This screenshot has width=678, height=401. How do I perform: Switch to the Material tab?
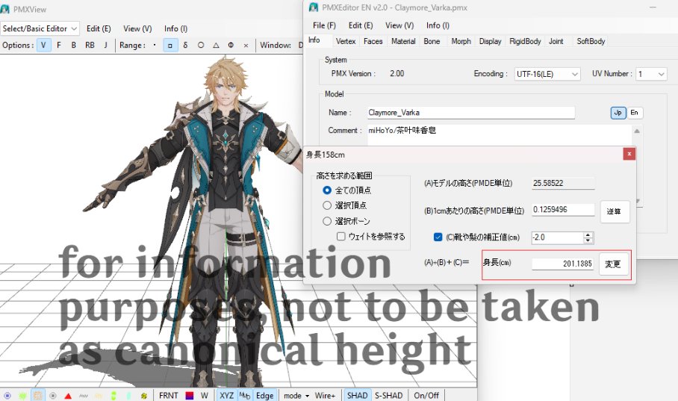[403, 41]
